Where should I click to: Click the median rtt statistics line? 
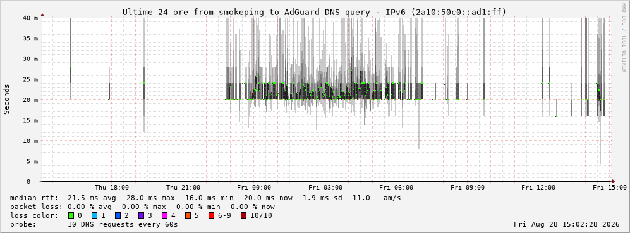click(205, 198)
